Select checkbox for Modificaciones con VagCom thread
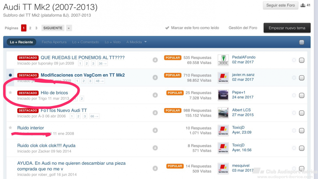 (x=302, y=78)
